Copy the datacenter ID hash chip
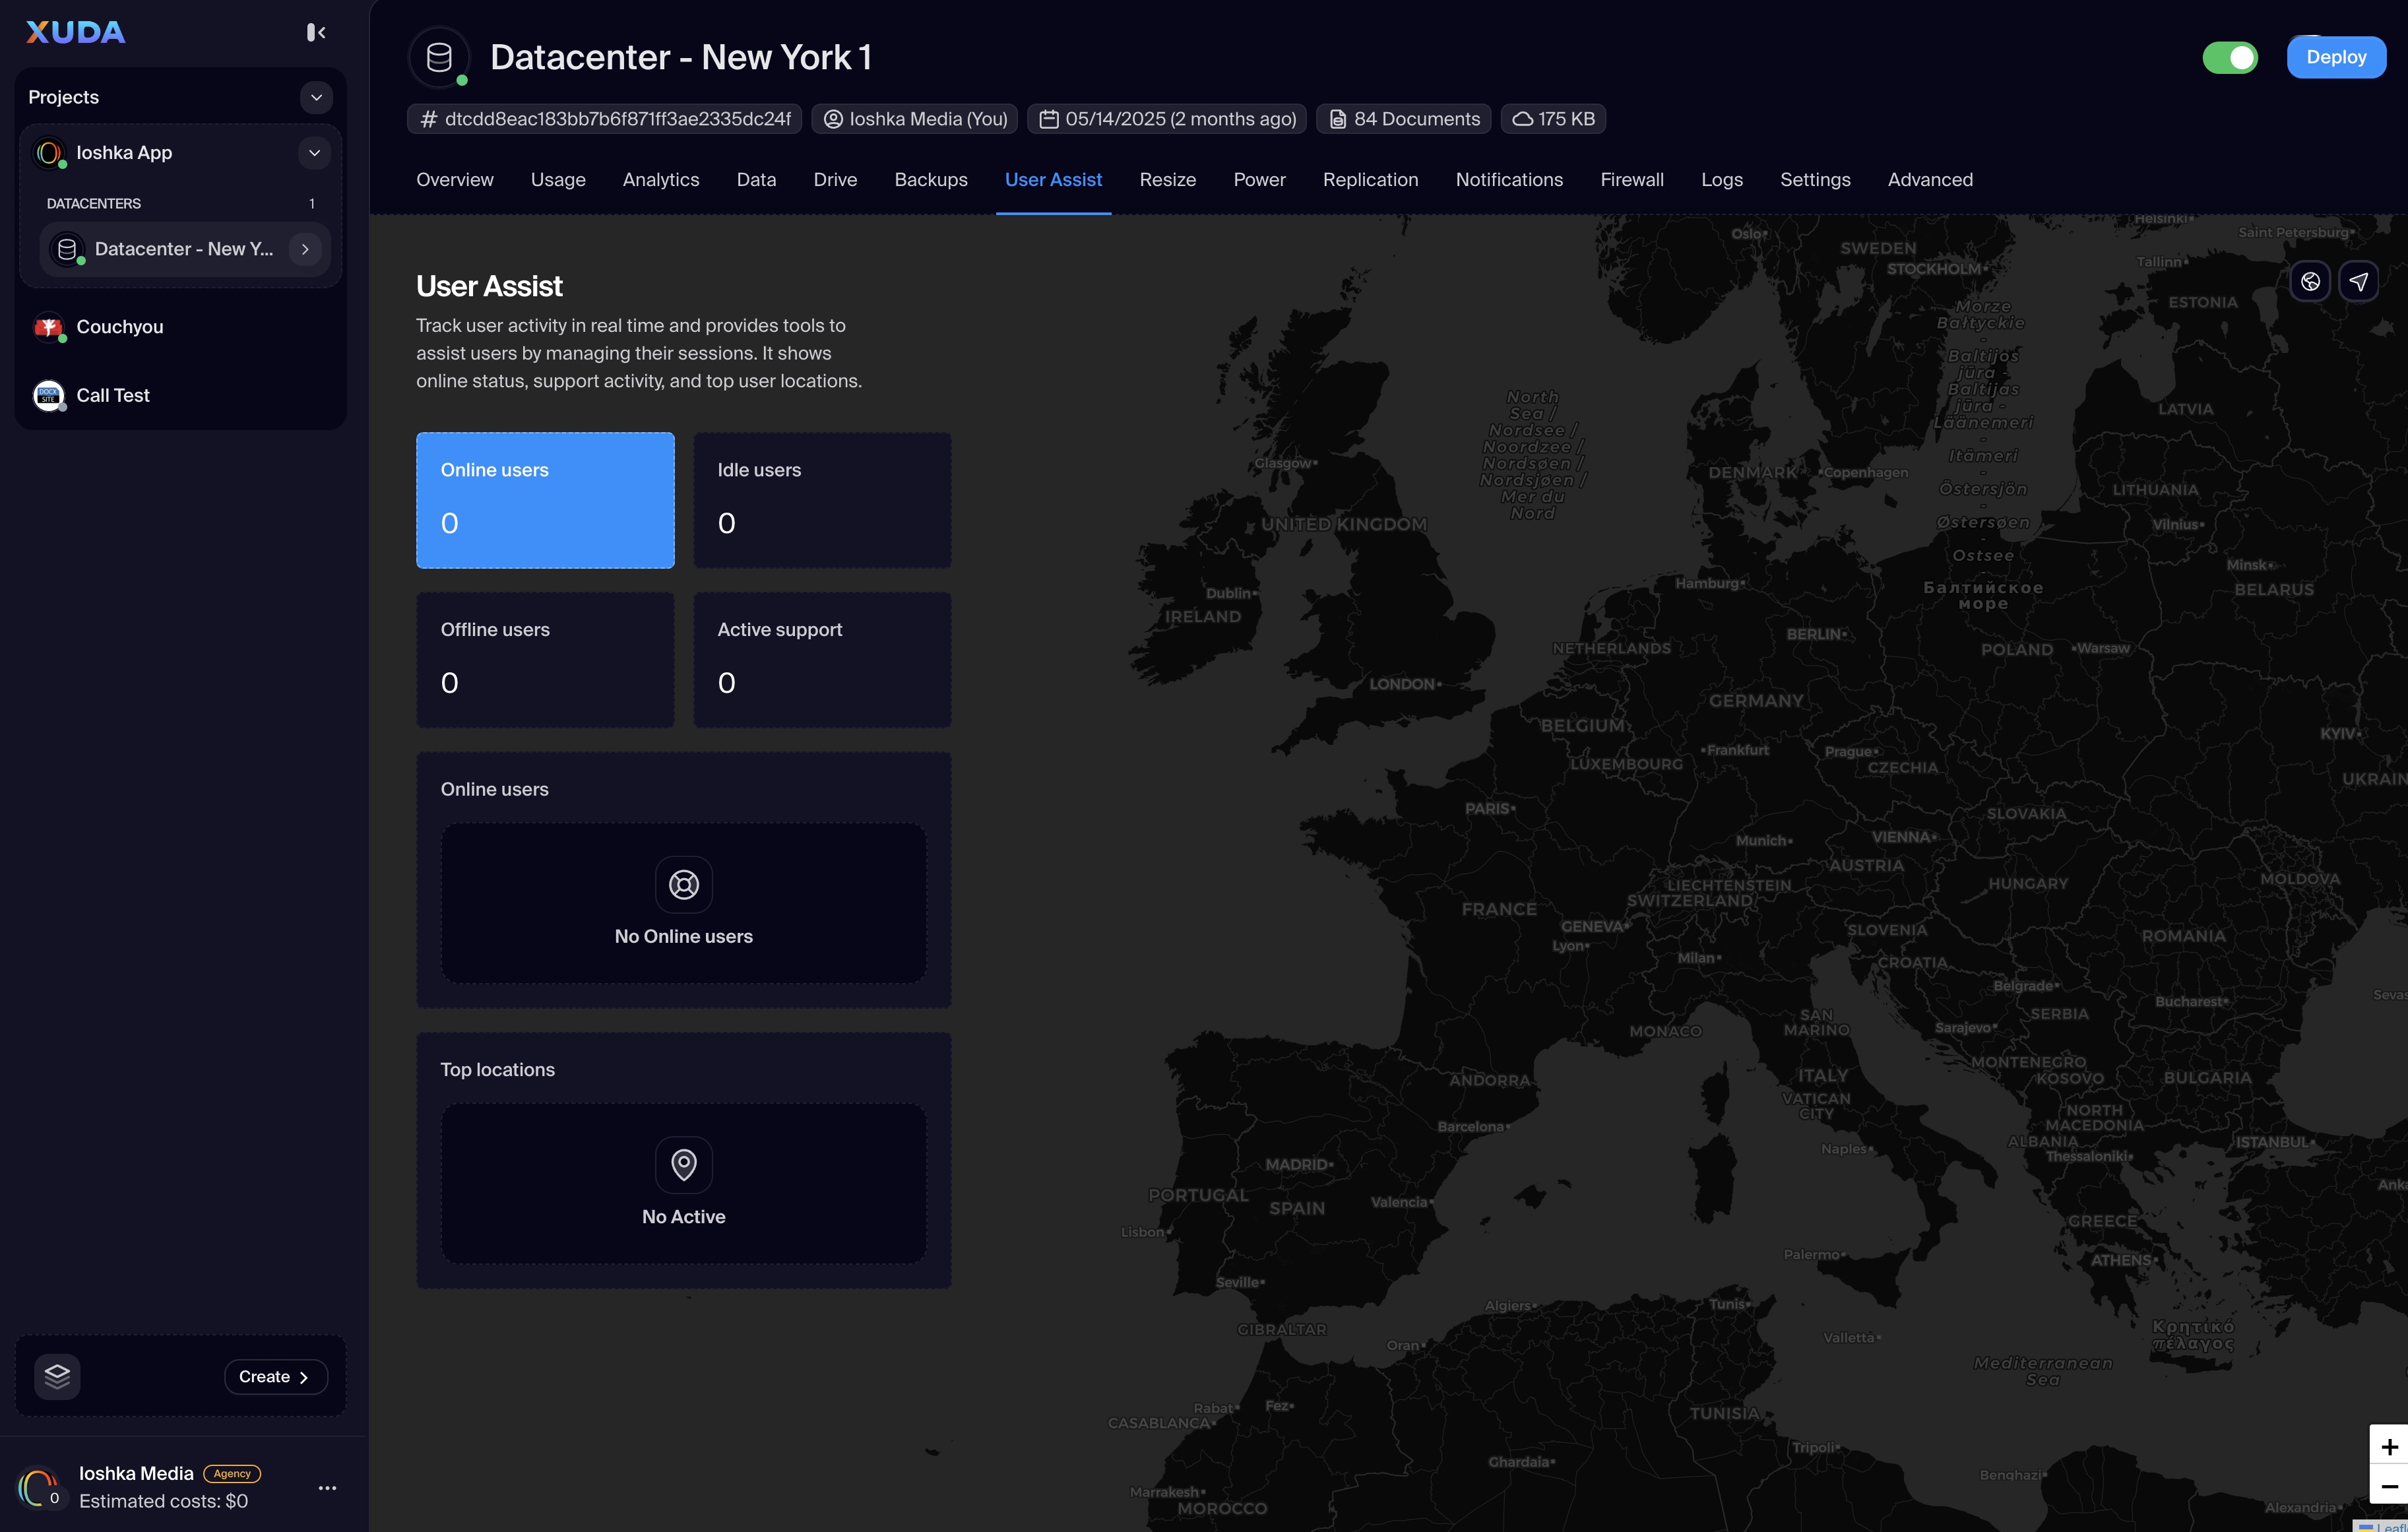 click(x=605, y=119)
